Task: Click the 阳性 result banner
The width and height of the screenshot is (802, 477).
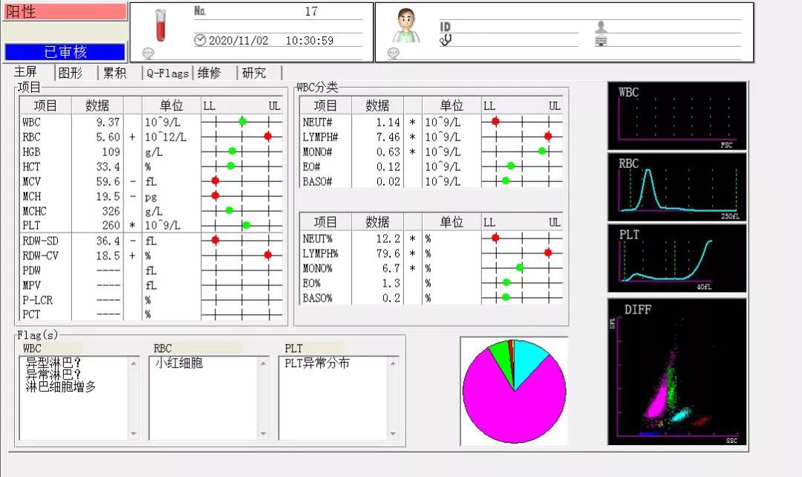Action: (x=65, y=12)
